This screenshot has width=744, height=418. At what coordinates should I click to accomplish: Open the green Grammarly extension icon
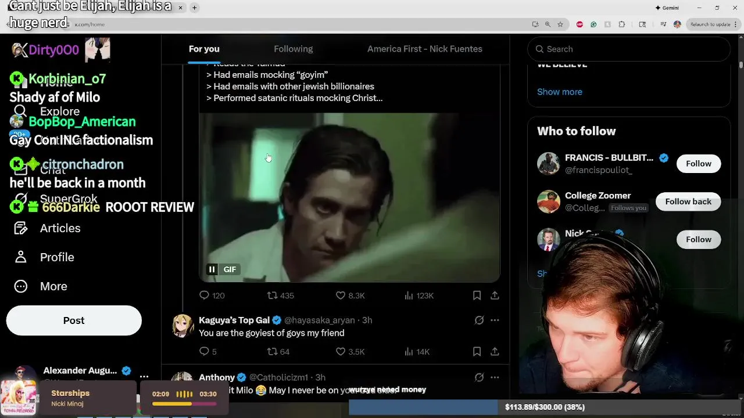593,24
